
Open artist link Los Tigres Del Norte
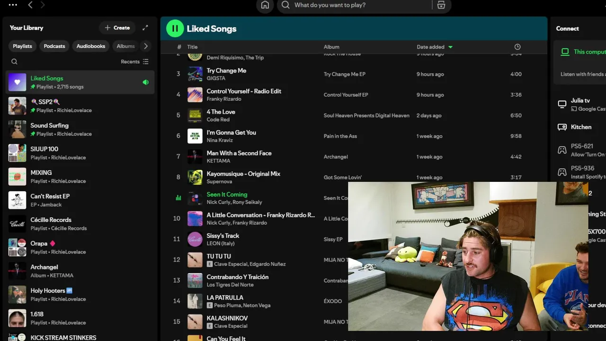(230, 285)
